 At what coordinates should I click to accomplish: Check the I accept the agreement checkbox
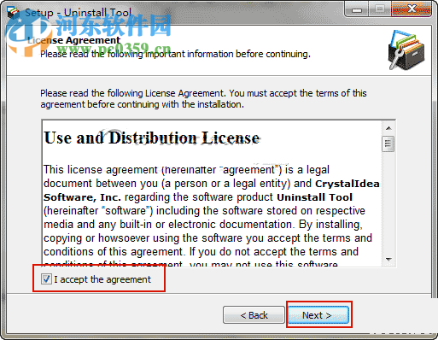point(46,279)
